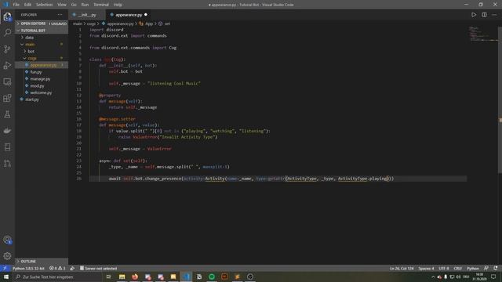Select the appearance.py editor tab
Image resolution: width=502 pixels, height=282 pixels.
(x=129, y=15)
